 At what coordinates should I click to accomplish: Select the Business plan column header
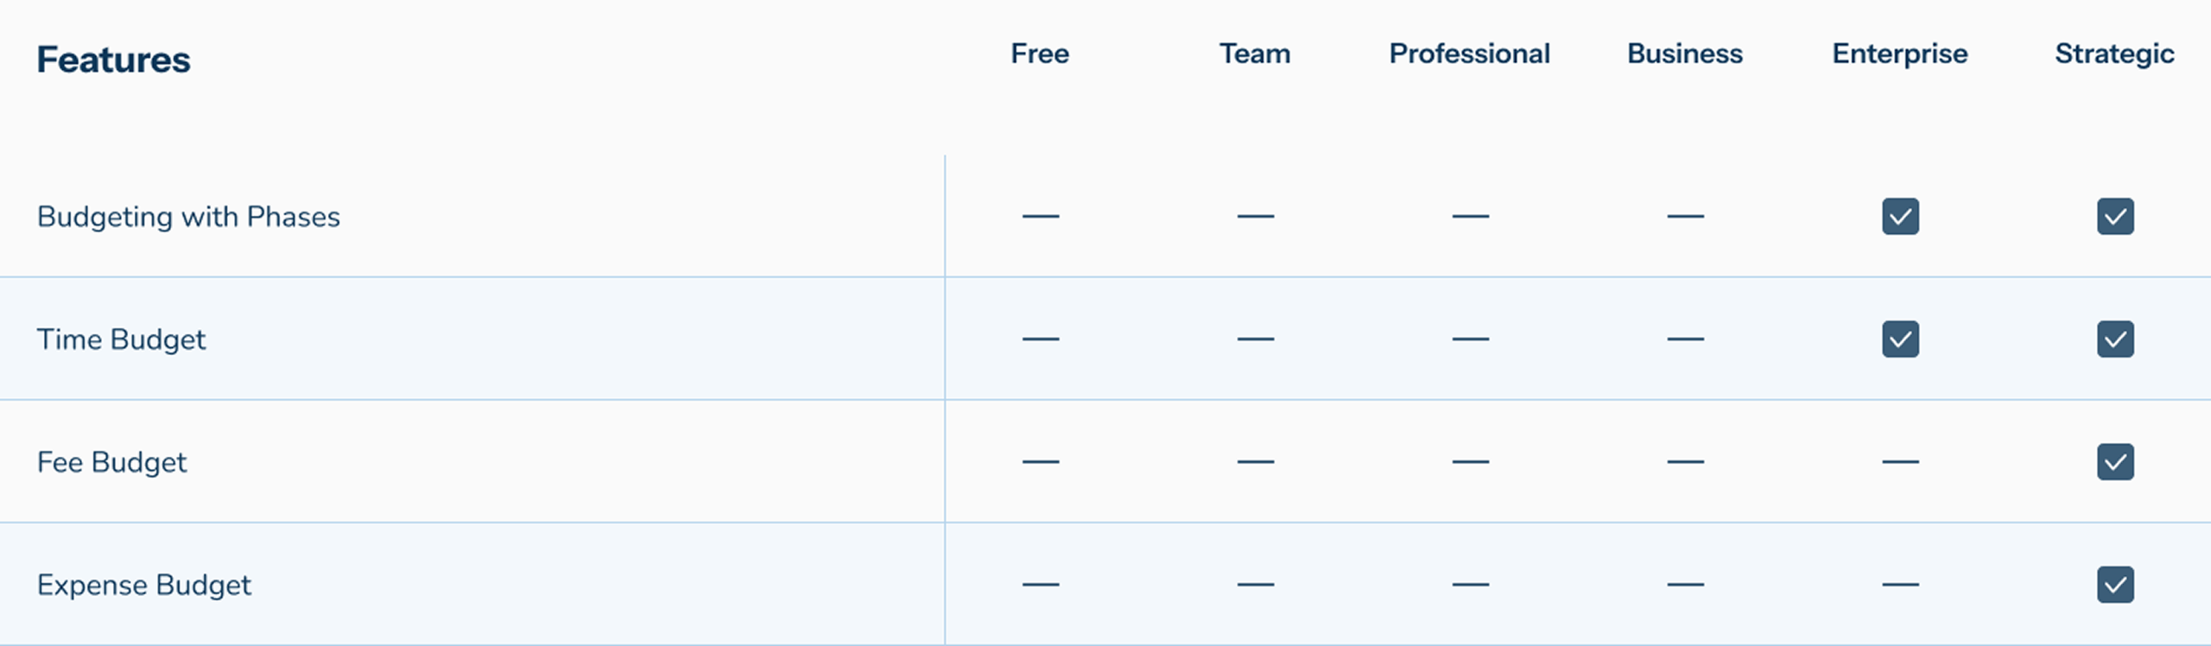[1685, 54]
